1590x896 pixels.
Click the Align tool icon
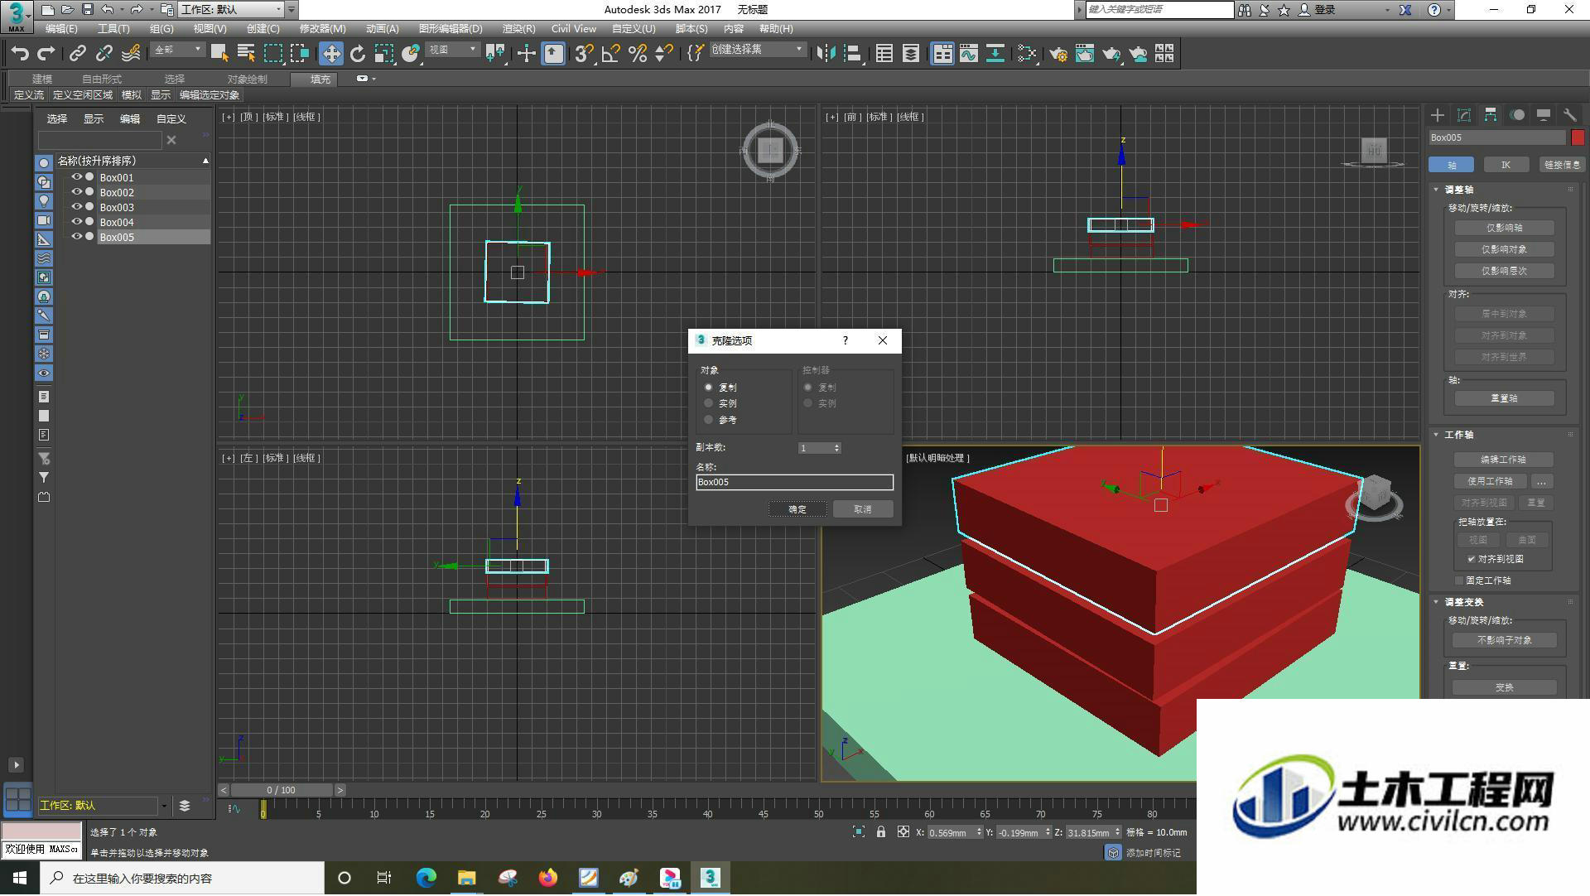852,54
